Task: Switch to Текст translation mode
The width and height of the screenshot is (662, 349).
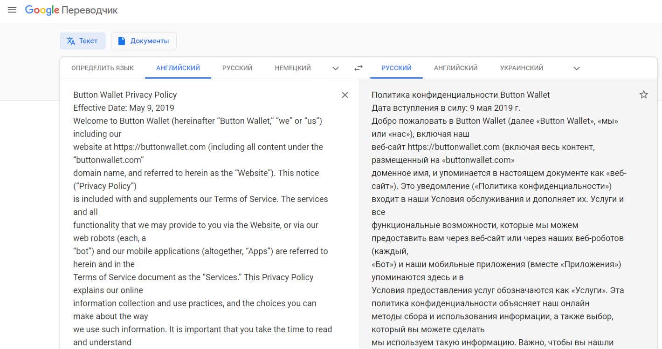Action: (x=83, y=41)
